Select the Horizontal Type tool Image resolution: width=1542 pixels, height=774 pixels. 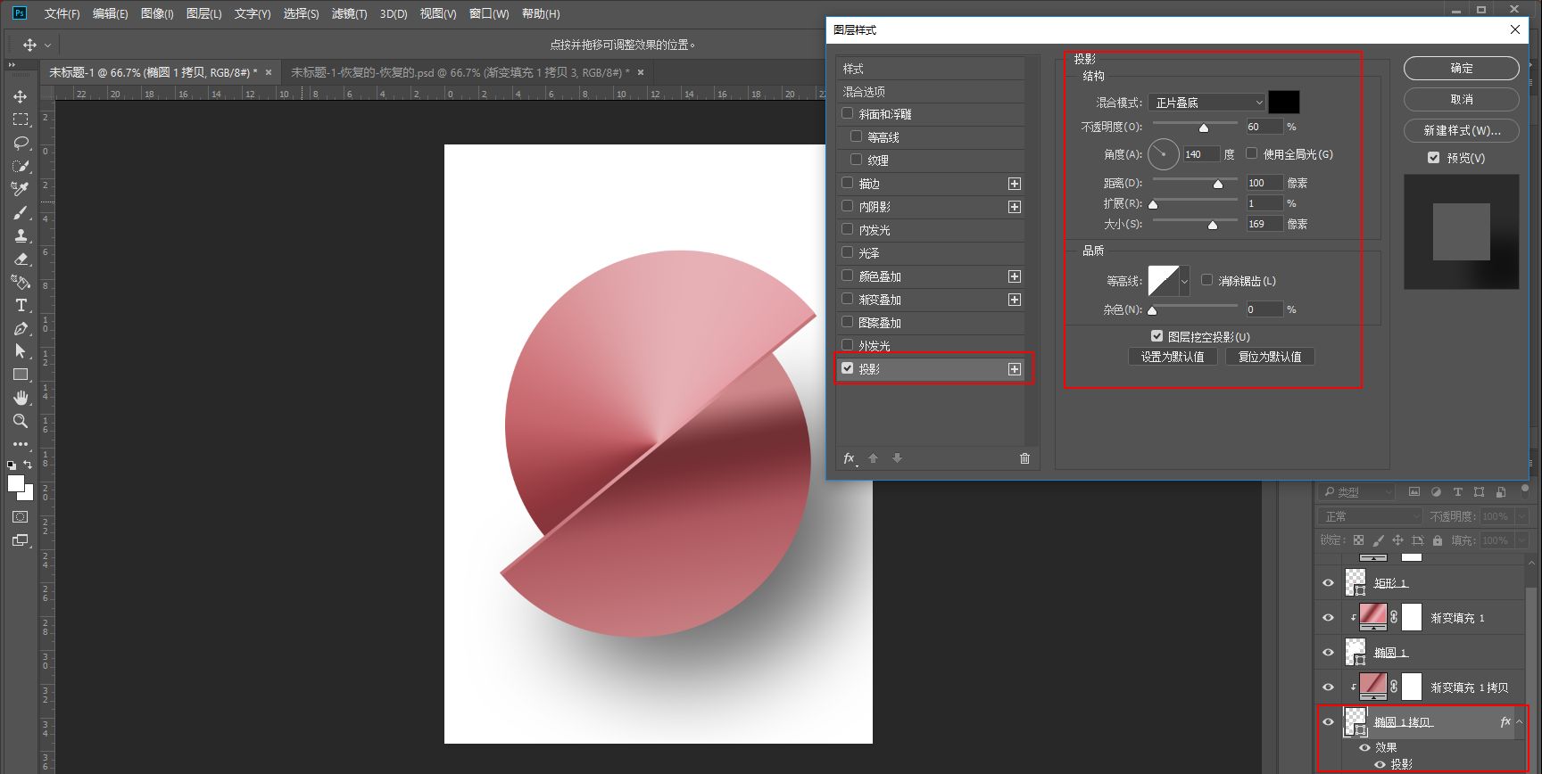[x=21, y=305]
